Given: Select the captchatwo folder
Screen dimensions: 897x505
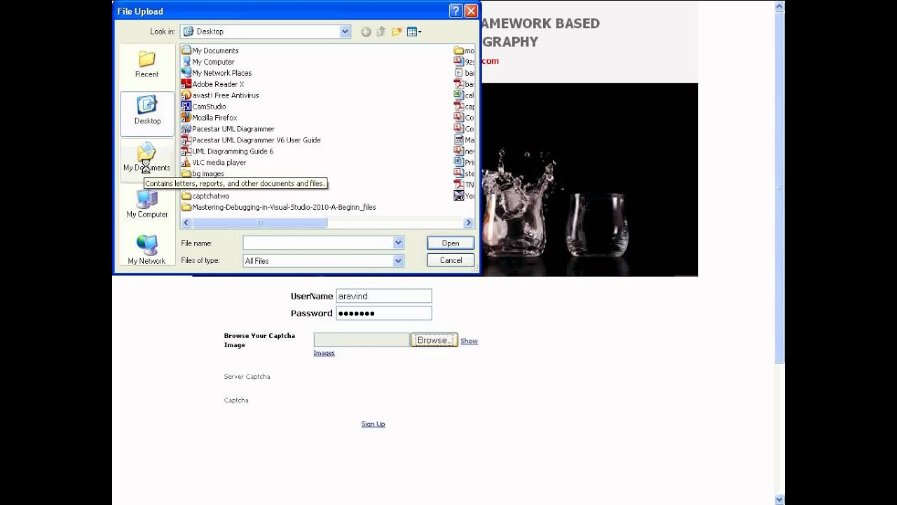Looking at the screenshot, I should [205, 196].
